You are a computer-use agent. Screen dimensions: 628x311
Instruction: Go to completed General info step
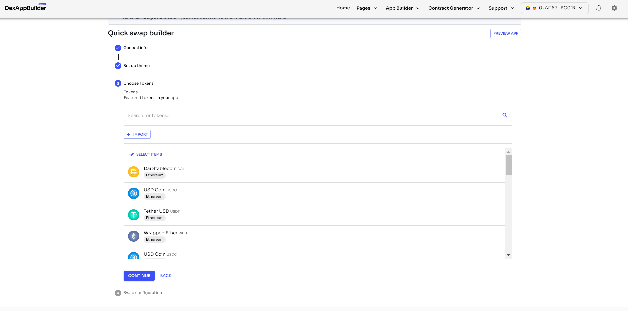(135, 48)
